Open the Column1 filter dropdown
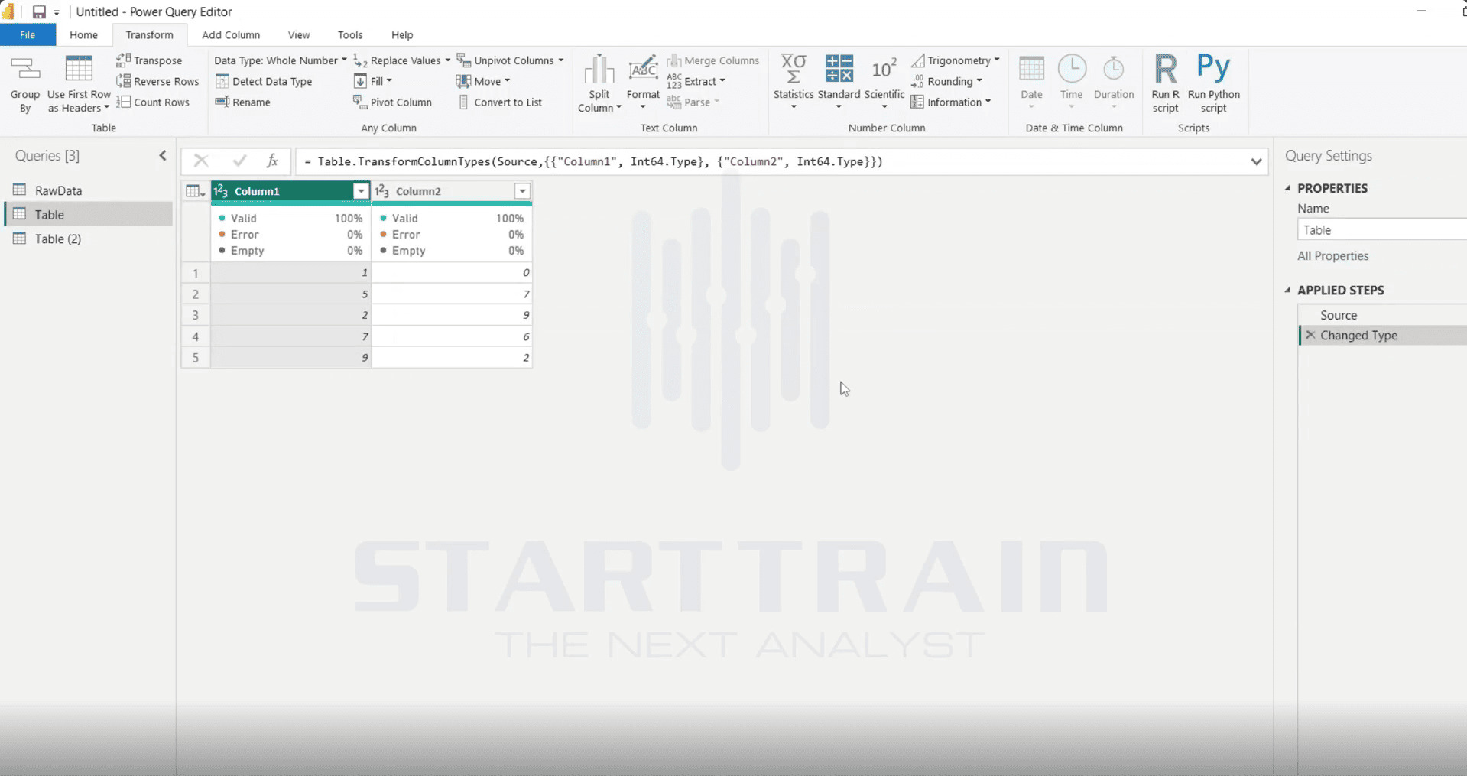 coord(360,191)
